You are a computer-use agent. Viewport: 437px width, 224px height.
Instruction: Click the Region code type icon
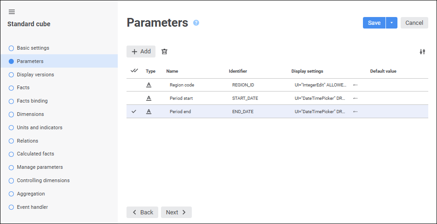pyautogui.click(x=149, y=85)
